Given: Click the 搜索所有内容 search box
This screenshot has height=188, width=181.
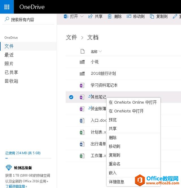Looking at the screenshot, I should (28, 19).
